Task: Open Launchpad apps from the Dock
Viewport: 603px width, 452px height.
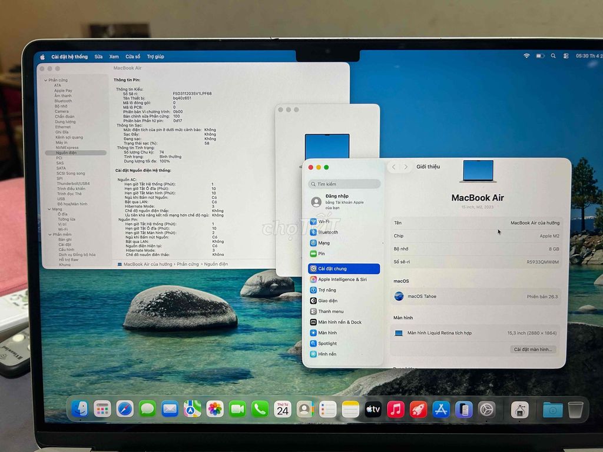Action: pos(102,410)
